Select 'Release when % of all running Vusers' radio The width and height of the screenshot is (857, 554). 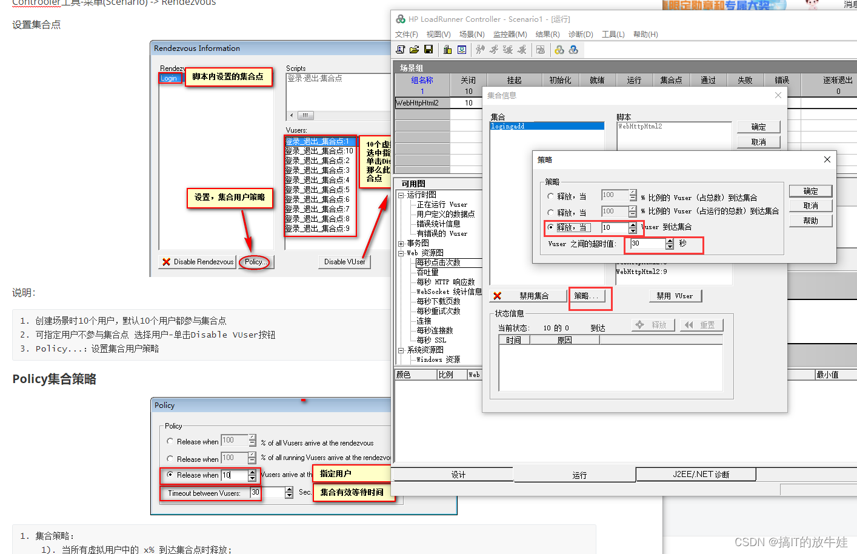pyautogui.click(x=170, y=458)
